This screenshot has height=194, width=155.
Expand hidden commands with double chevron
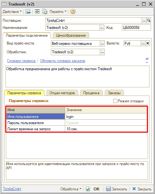tap(147, 59)
